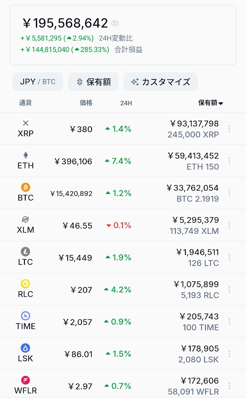Switch currency display JPY / BTC
The height and width of the screenshot is (398, 246).
(x=38, y=82)
